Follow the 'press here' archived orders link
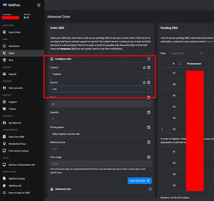Viewport: 214px width, 201px height. 210,42
